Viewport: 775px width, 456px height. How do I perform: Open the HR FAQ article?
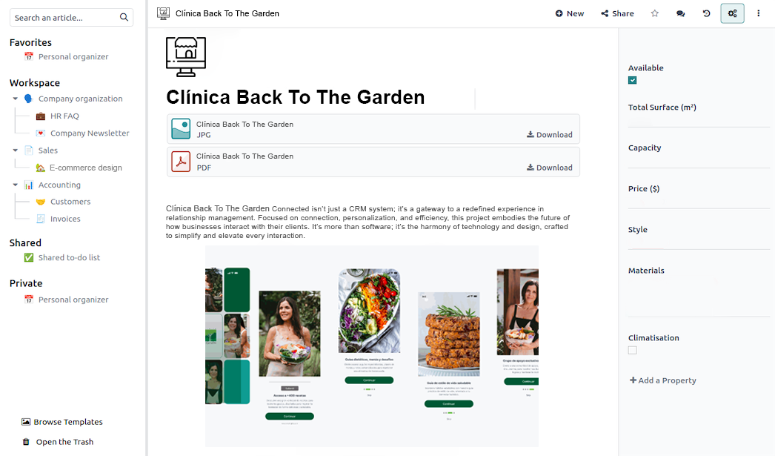click(x=64, y=116)
